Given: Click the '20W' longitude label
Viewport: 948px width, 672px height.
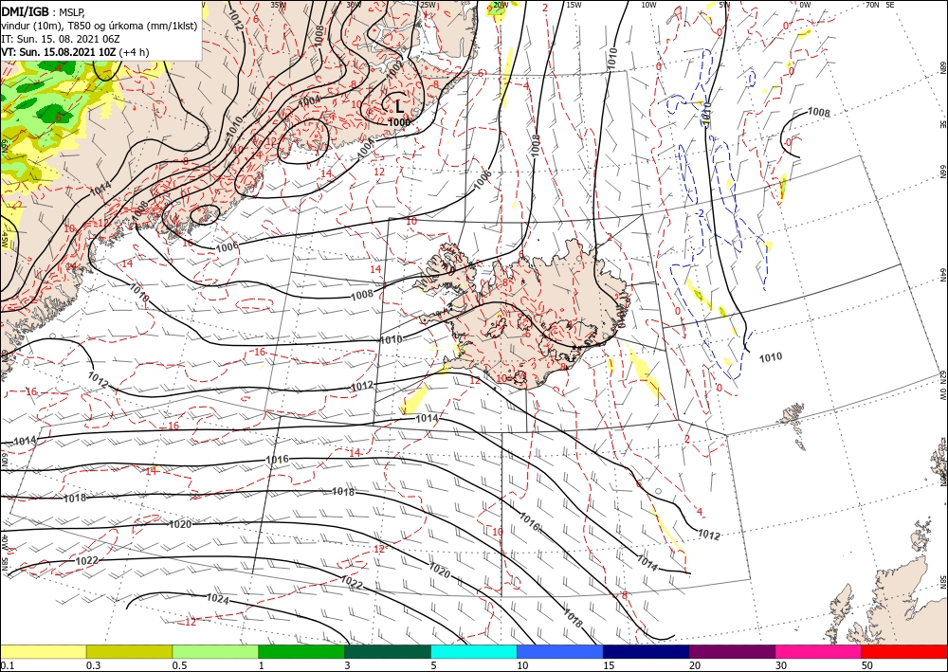Looking at the screenshot, I should point(500,5).
